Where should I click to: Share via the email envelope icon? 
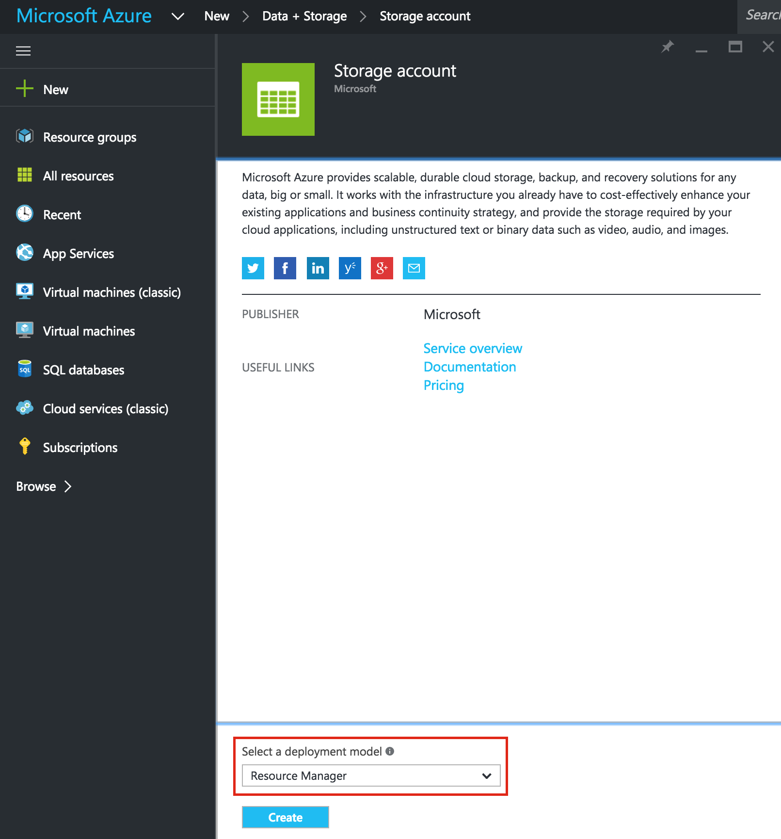pyautogui.click(x=414, y=268)
